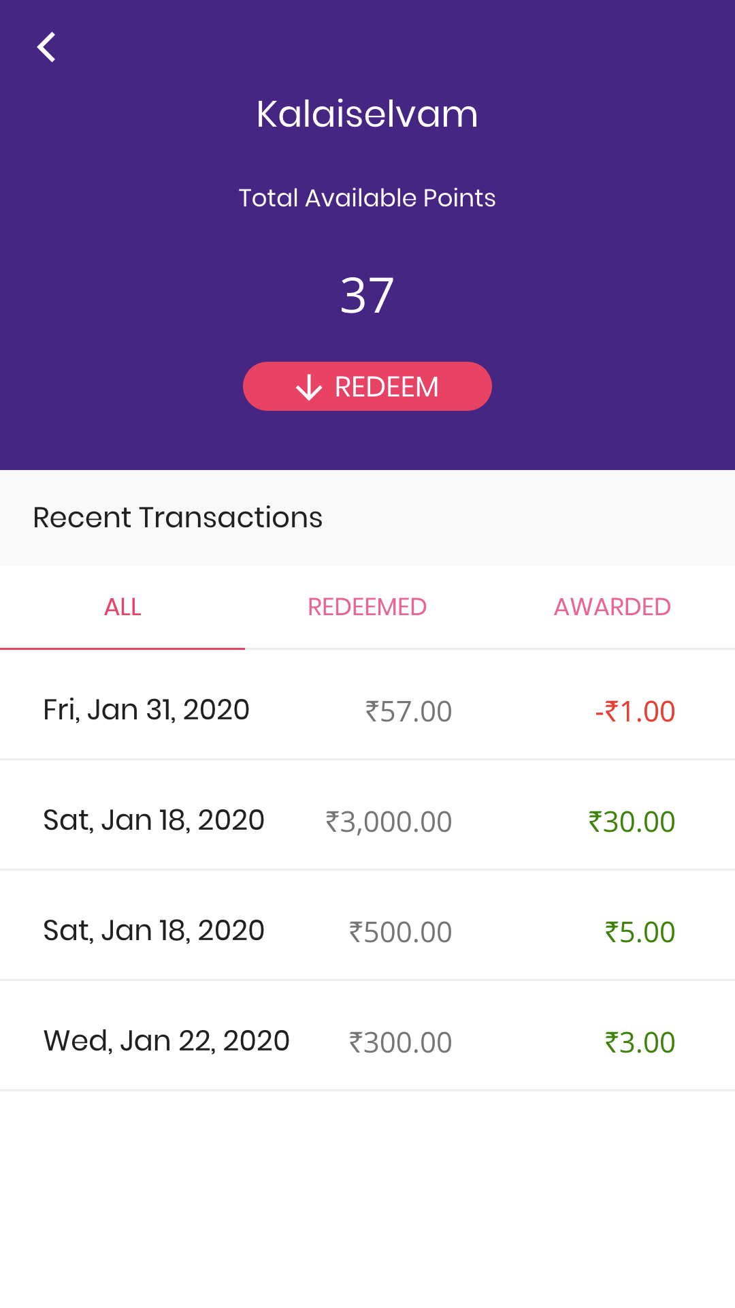Open the Fri, Jan 31, 2020 transaction

(x=146, y=710)
